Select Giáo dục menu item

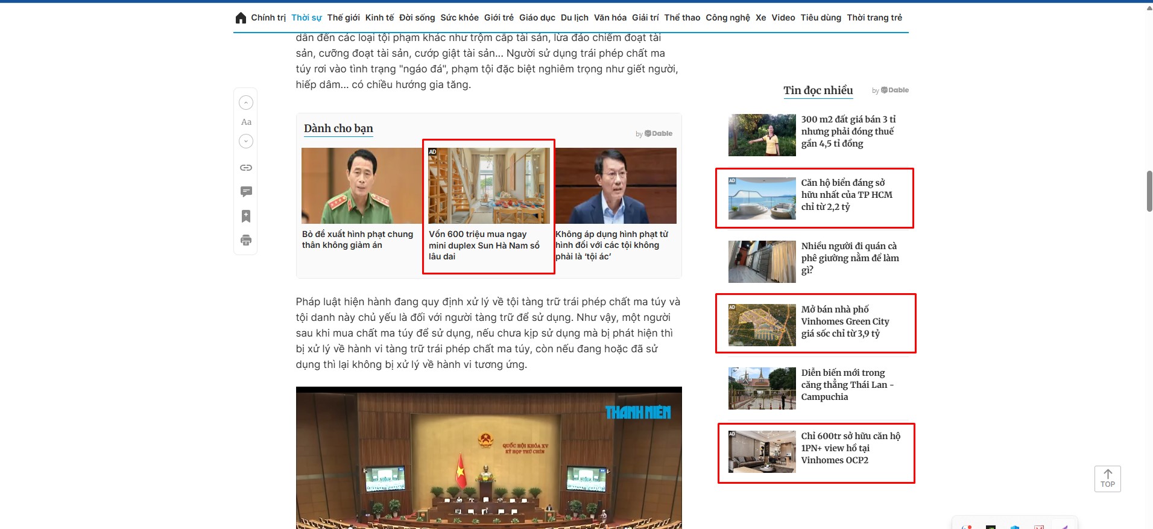[x=537, y=17]
